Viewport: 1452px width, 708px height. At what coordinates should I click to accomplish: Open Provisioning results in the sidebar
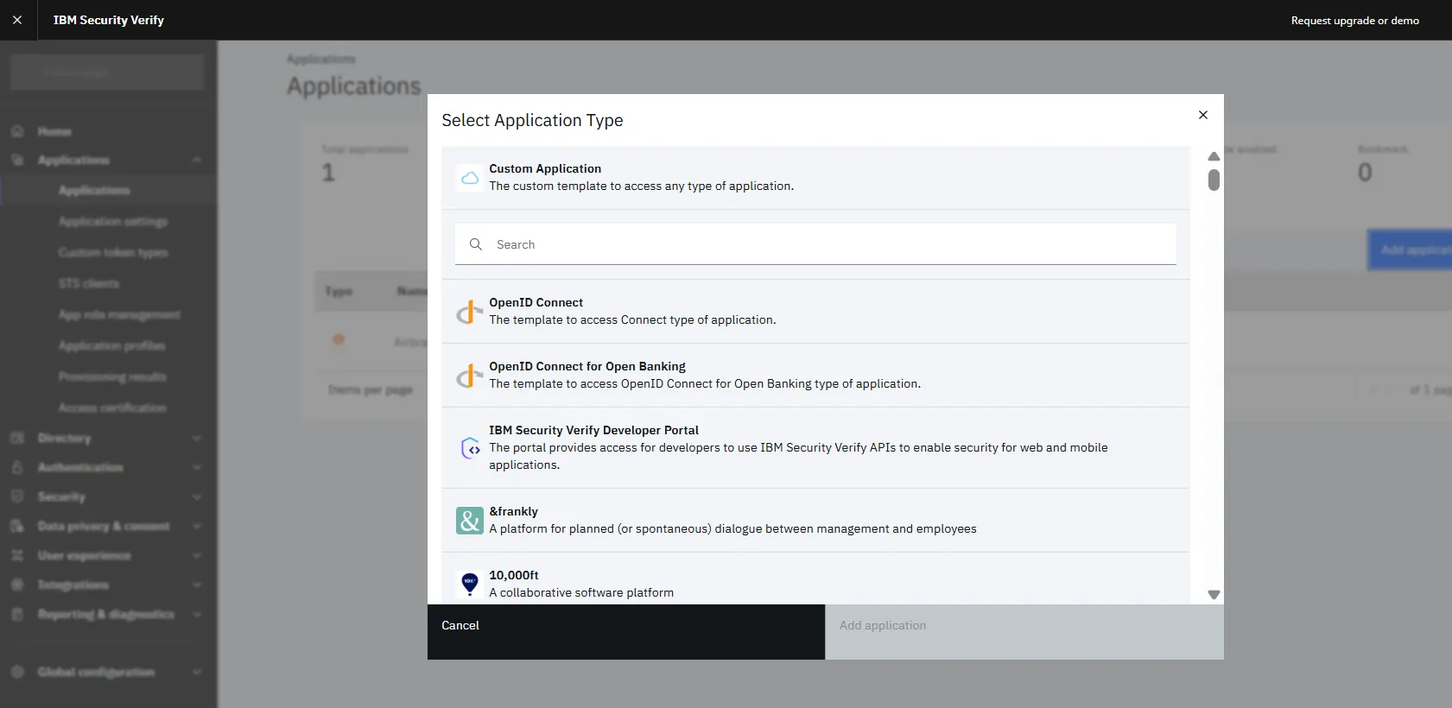[x=108, y=376]
